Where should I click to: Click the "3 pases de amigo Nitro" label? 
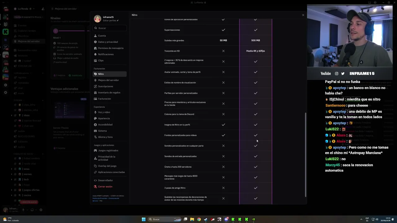click(175, 188)
